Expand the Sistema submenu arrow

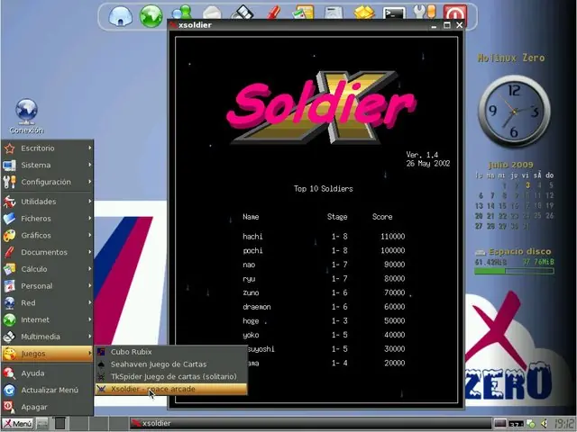89,165
